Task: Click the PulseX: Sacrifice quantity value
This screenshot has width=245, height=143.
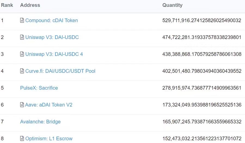Action: 202,88
